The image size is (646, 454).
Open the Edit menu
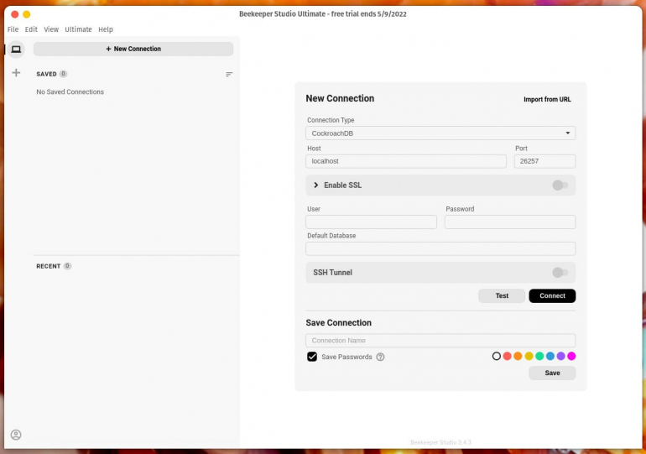point(31,29)
